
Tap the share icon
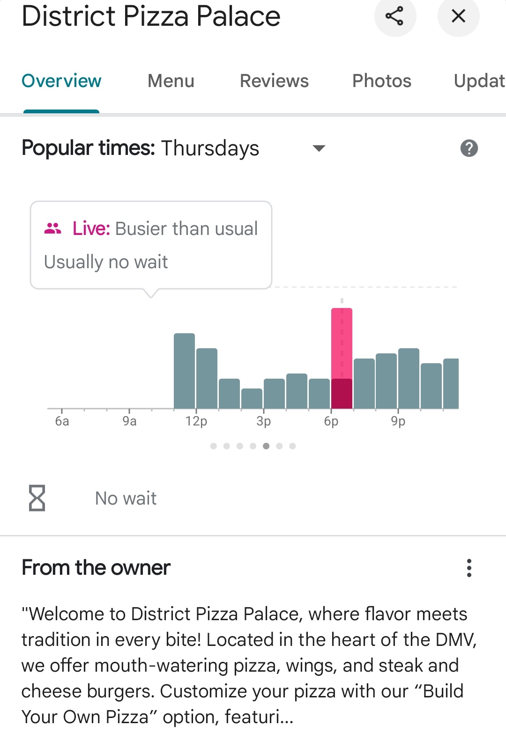click(x=394, y=16)
